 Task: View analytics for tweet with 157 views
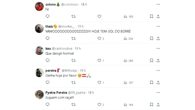(x=128, y=83)
